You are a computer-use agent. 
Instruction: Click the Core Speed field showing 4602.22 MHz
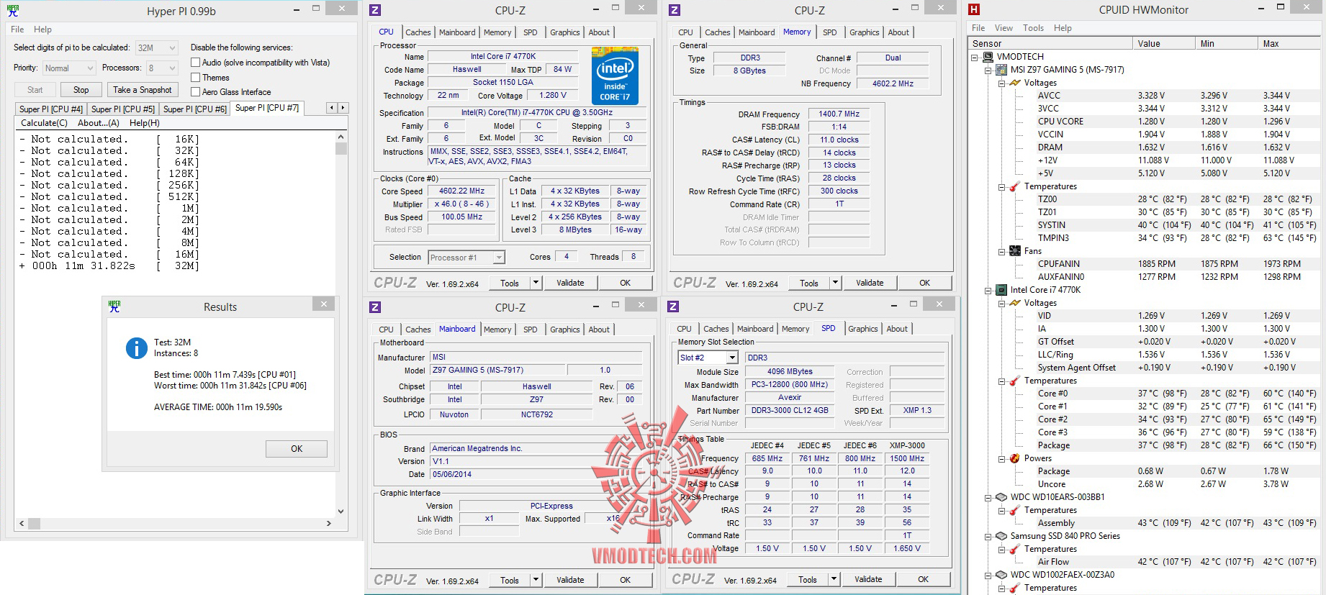tap(462, 191)
